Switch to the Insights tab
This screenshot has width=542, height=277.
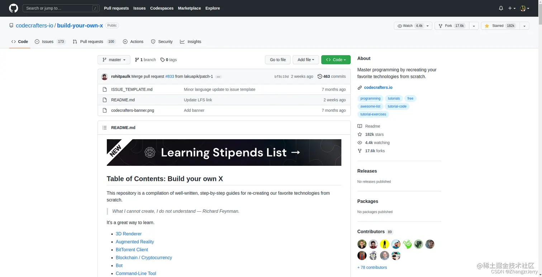point(191,42)
